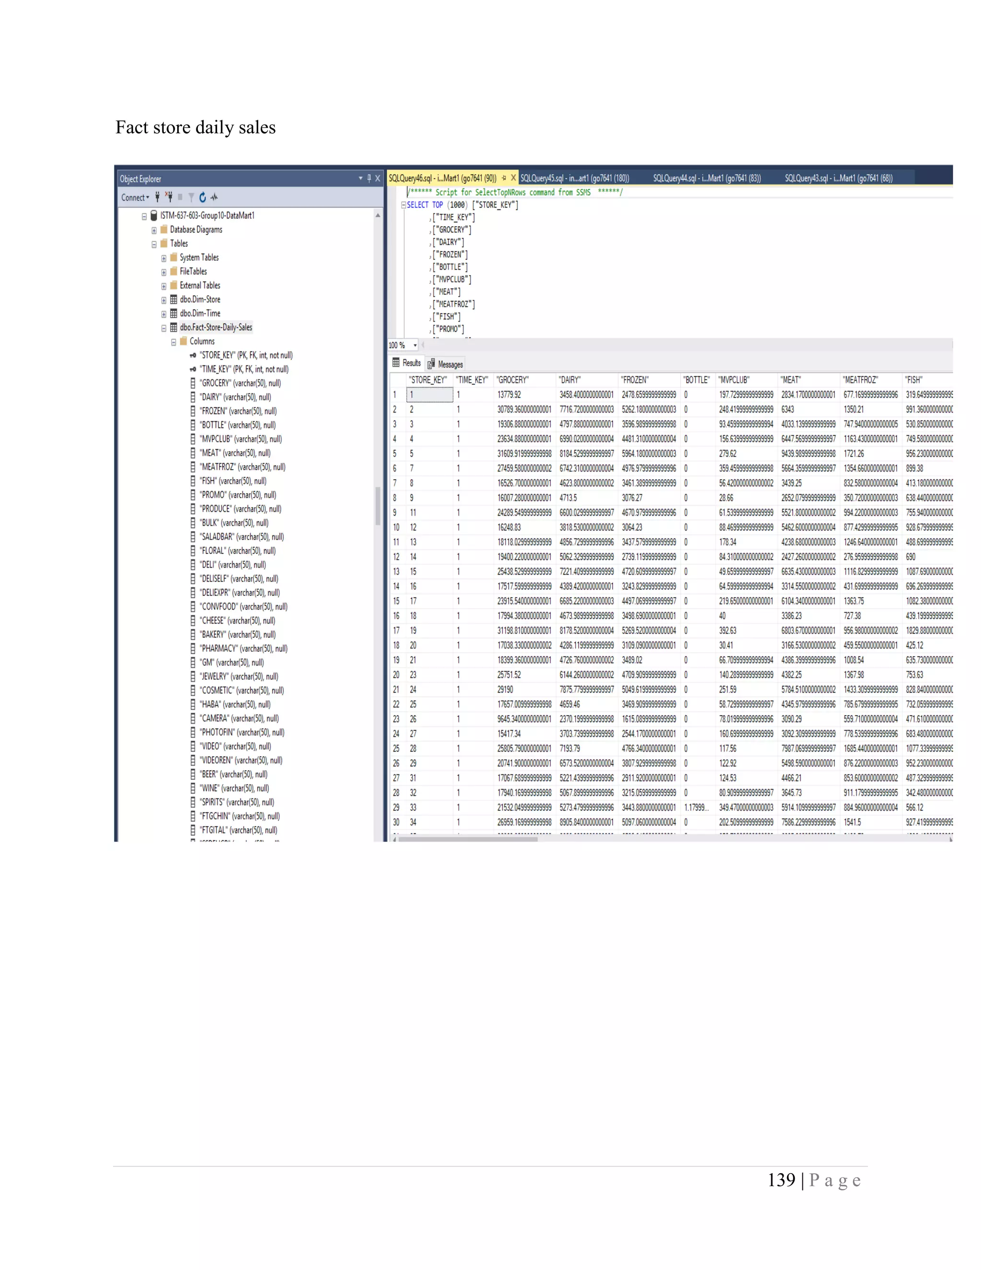Open the 100 % zoom dropdown
Image resolution: width=981 pixels, height=1270 pixels.
click(415, 346)
